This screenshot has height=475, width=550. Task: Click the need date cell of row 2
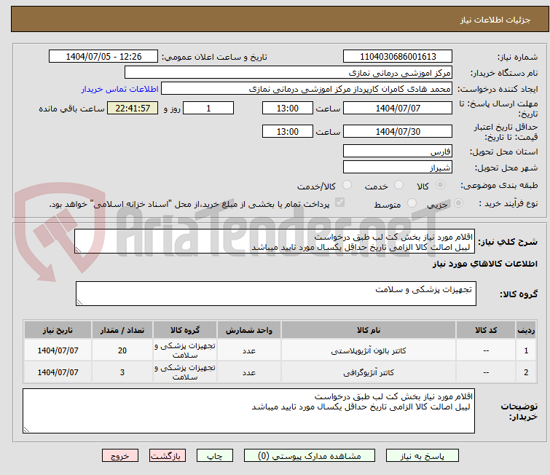point(58,372)
